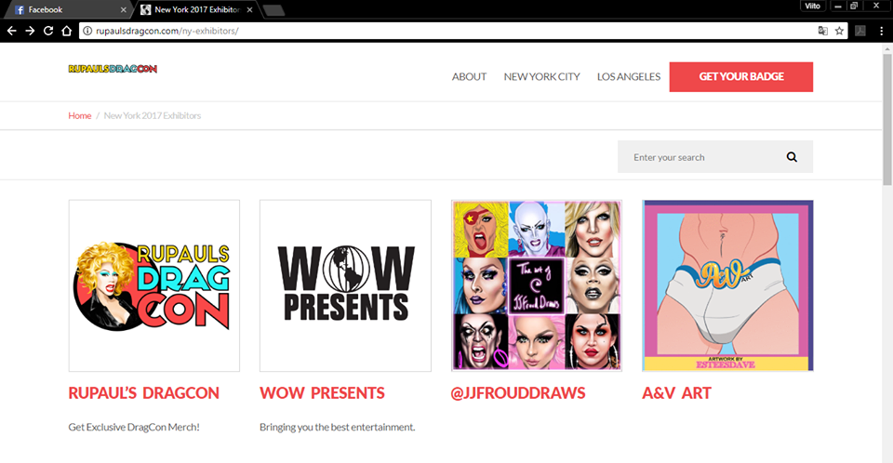The image size is (893, 463).
Task: Click the Vilto profile button in title bar
Action: click(813, 7)
